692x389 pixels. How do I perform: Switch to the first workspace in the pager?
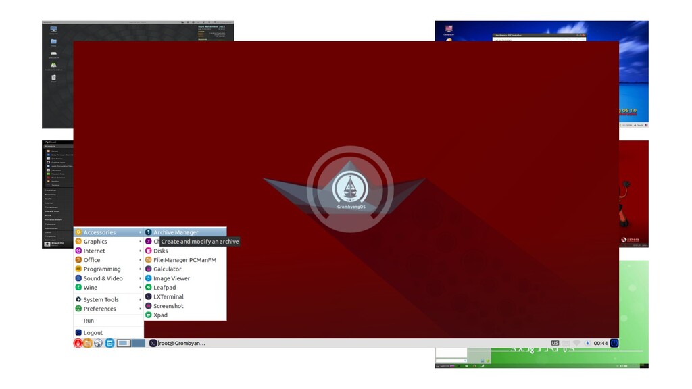pos(124,343)
